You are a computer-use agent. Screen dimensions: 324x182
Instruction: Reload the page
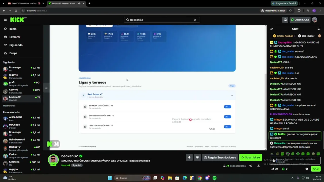pos(16,11)
